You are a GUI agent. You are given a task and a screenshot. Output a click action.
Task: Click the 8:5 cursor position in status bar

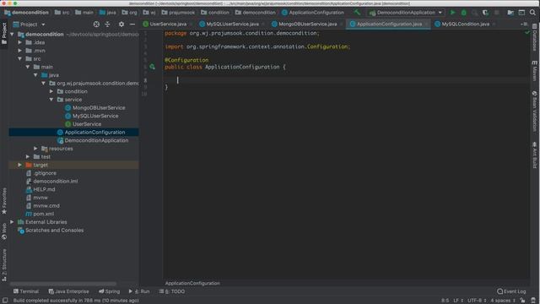[x=445, y=301]
